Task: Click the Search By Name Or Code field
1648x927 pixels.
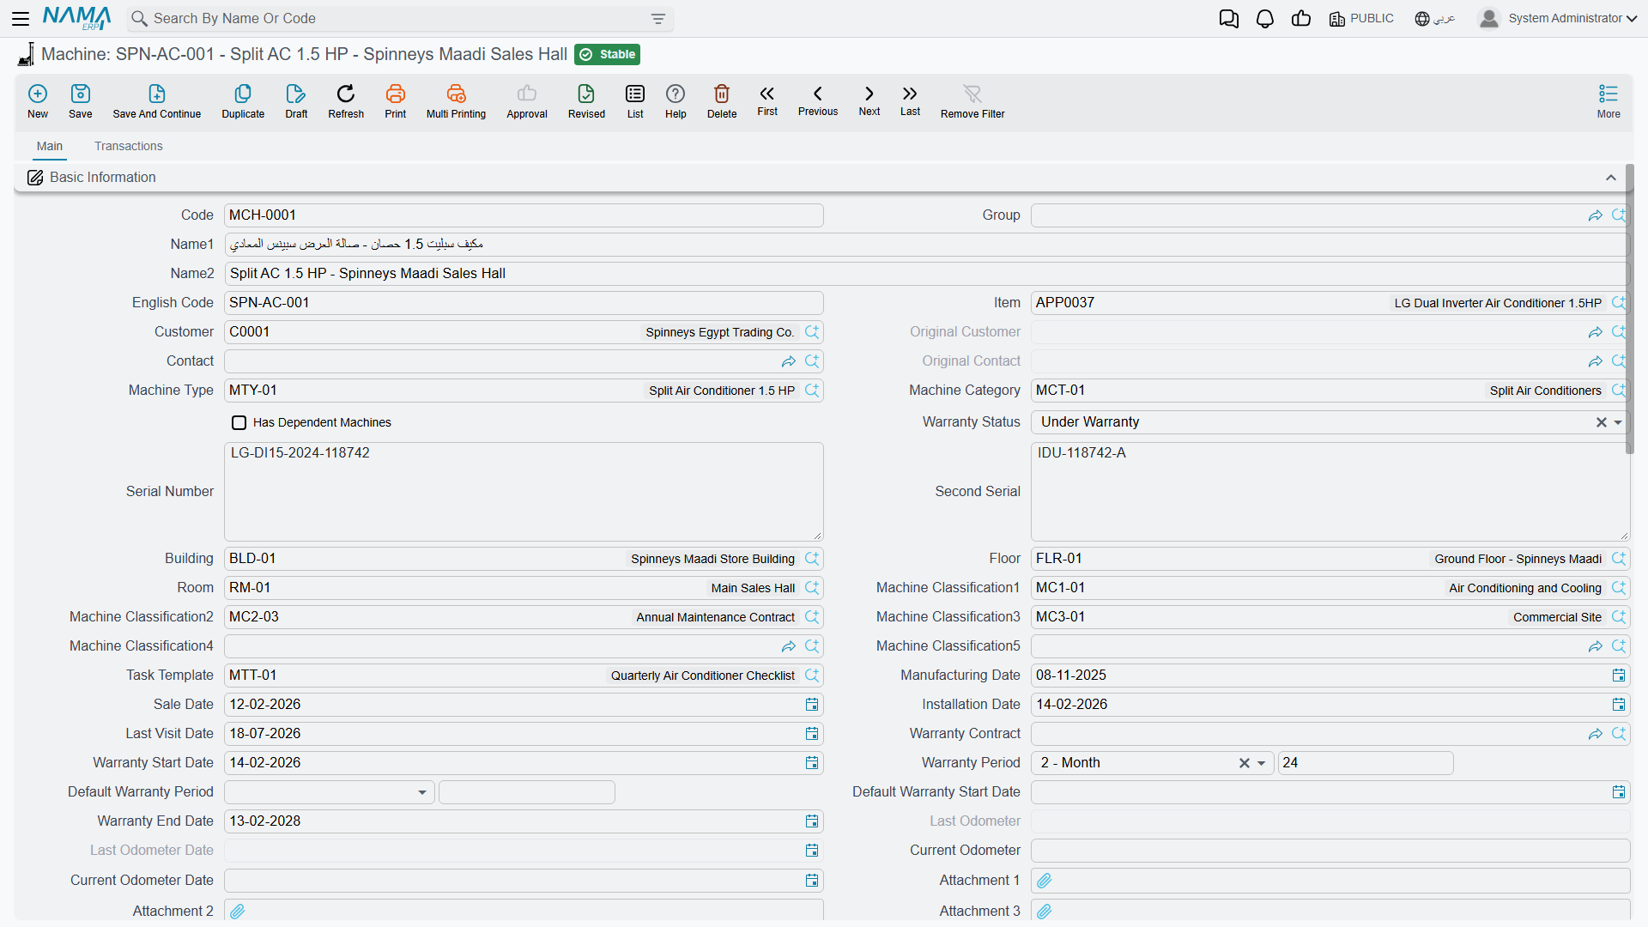Action: pos(401,19)
